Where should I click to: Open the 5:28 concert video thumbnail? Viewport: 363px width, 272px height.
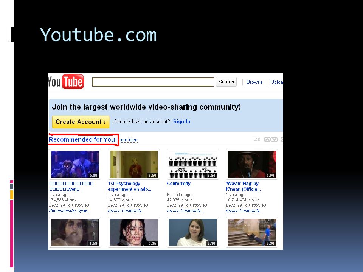tap(75, 164)
